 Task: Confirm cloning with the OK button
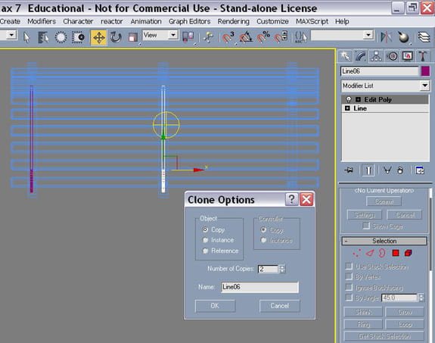(215, 306)
